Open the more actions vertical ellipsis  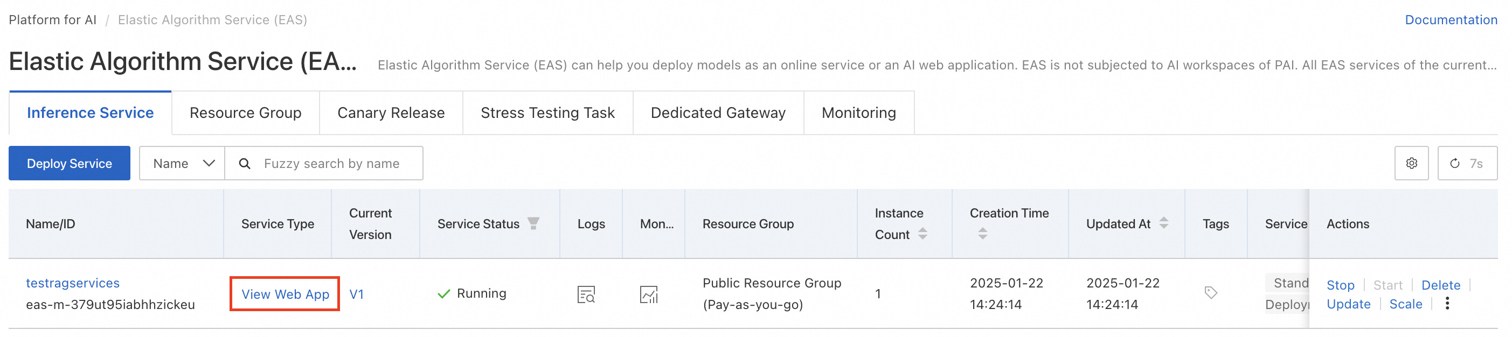click(x=1447, y=304)
